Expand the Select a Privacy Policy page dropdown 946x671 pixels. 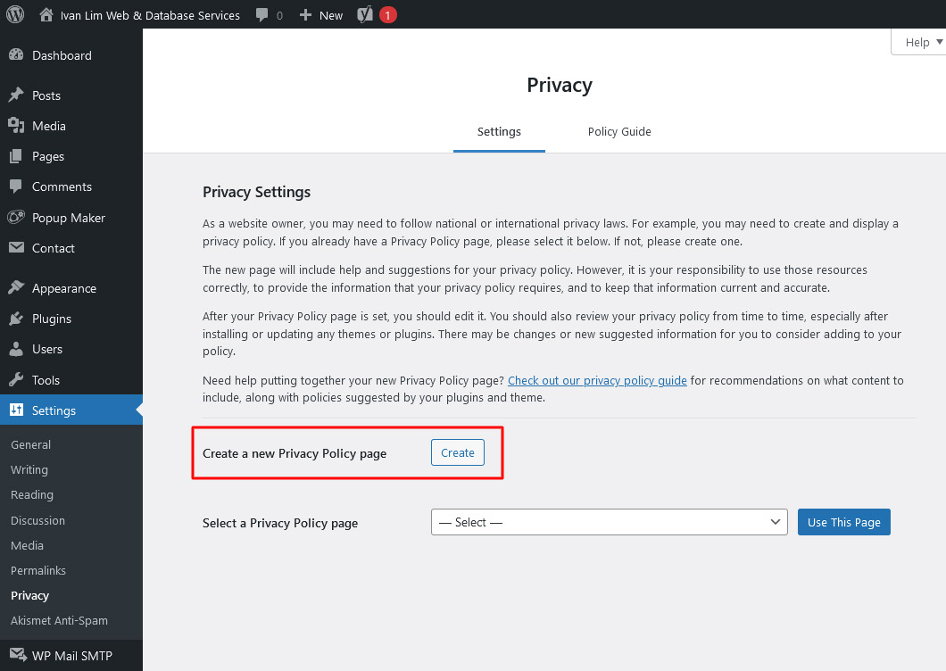pyautogui.click(x=610, y=522)
